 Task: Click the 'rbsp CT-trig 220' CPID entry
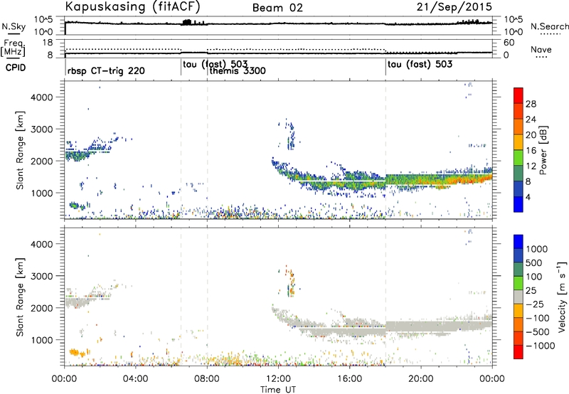tap(106, 71)
